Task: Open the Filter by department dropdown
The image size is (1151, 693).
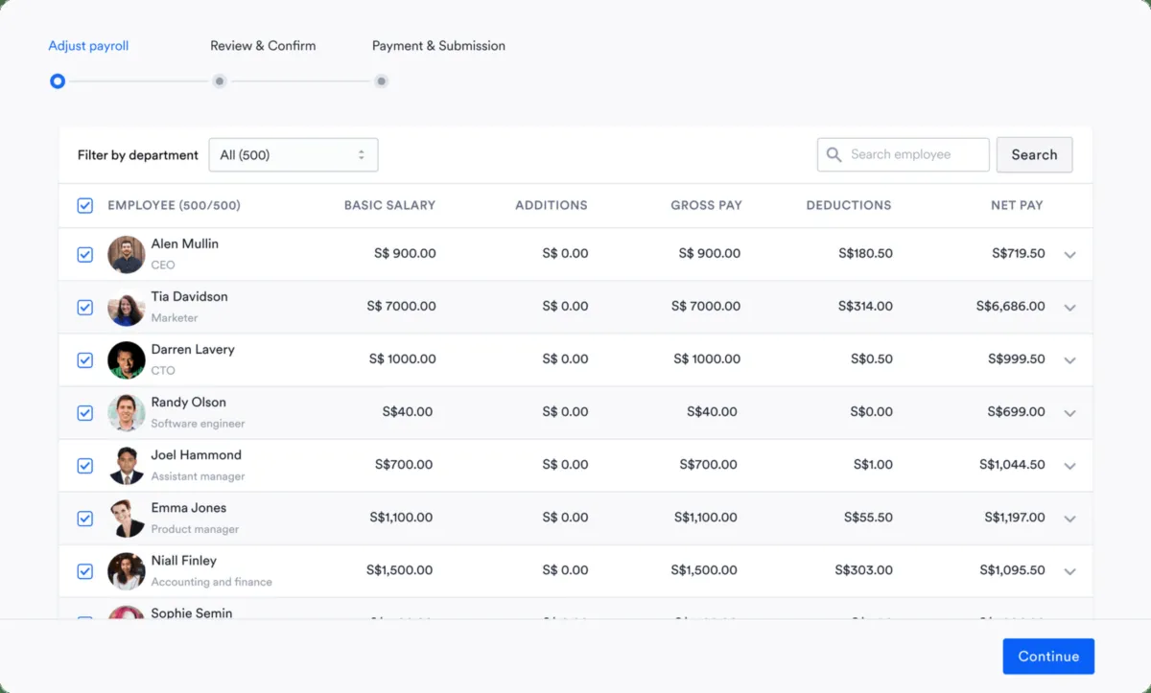Action: (293, 155)
